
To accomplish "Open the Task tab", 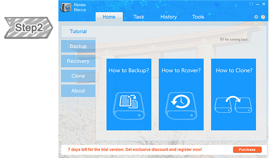I will click(x=139, y=17).
